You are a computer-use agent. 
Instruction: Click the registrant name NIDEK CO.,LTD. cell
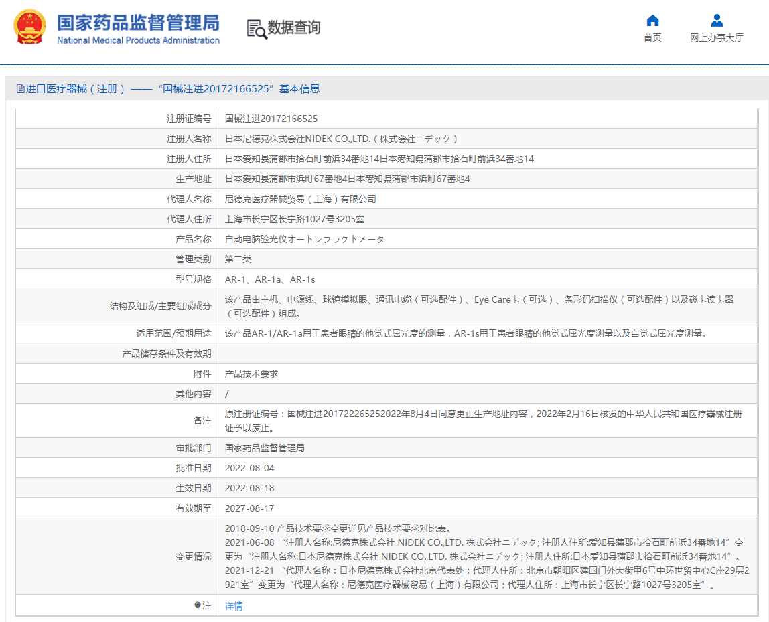(x=341, y=139)
